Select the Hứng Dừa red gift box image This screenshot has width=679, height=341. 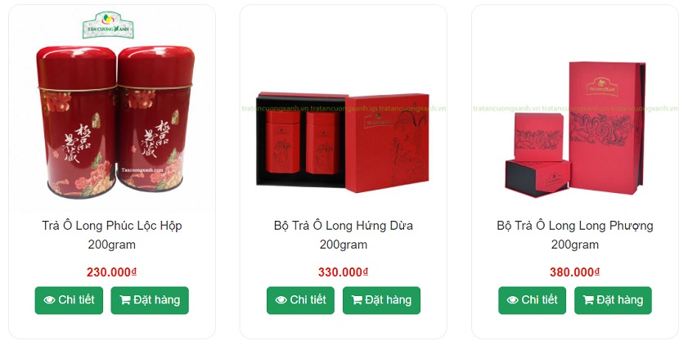343,142
